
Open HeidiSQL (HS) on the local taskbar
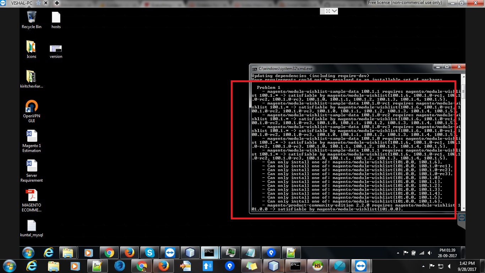coord(317,266)
